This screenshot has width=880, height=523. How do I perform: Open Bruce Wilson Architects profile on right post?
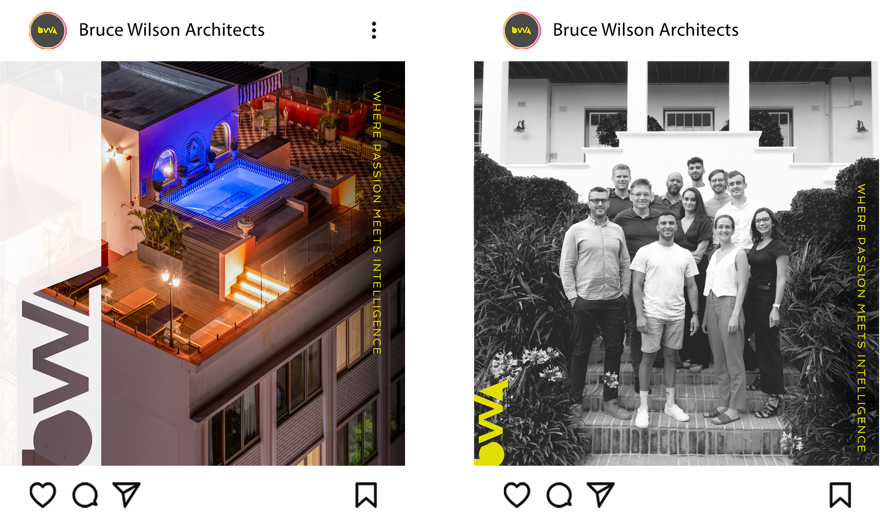[x=645, y=30]
